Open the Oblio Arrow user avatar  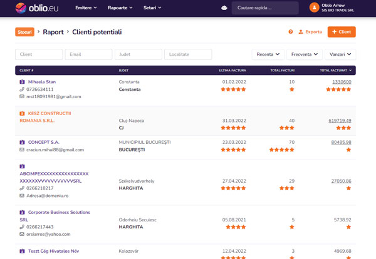pos(314,8)
